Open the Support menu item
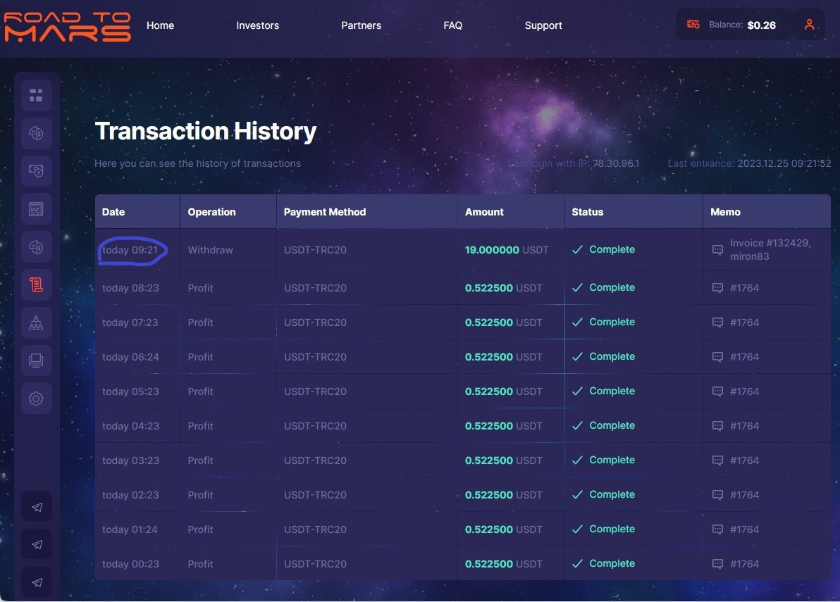Screen dimensions: 840x602 (543, 25)
